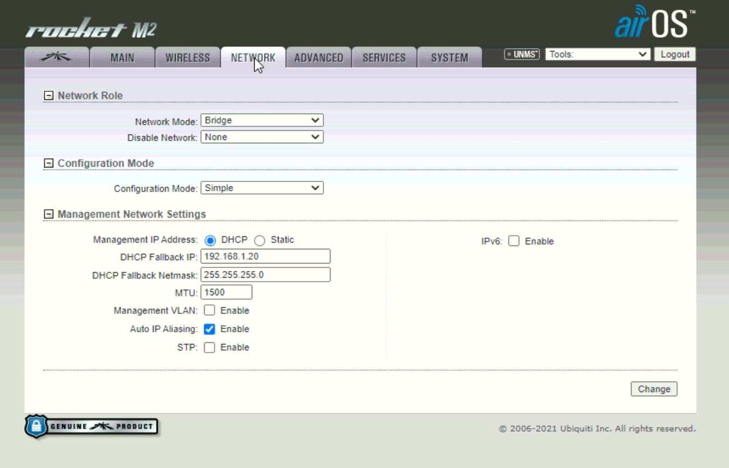The image size is (729, 468).
Task: Select the NETWORK tab
Action: (x=253, y=57)
